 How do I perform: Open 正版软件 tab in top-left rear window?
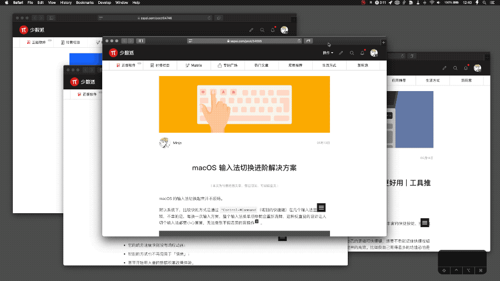click(x=36, y=42)
